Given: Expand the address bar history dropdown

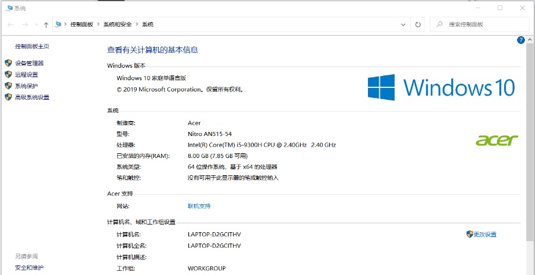Looking at the screenshot, I should 403,24.
